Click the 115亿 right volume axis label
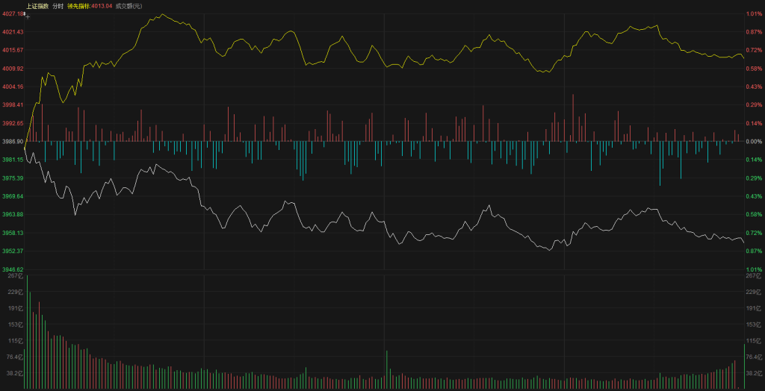765x391 pixels. [x=754, y=341]
